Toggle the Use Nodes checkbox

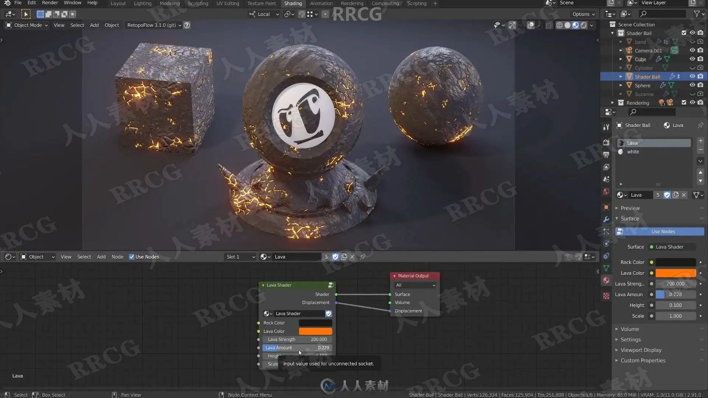tap(132, 257)
